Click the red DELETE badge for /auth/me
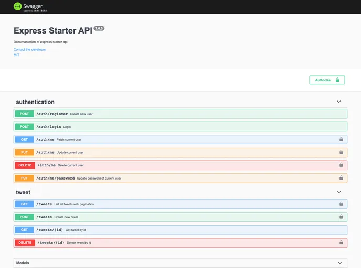Image resolution: width=361 pixels, height=268 pixels. (25, 165)
